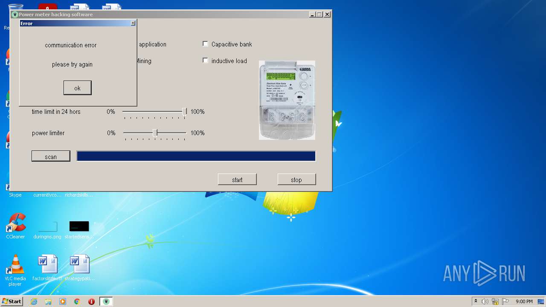This screenshot has width=546, height=307.
Task: Open CCleaner desktop shortcut
Action: 15,226
